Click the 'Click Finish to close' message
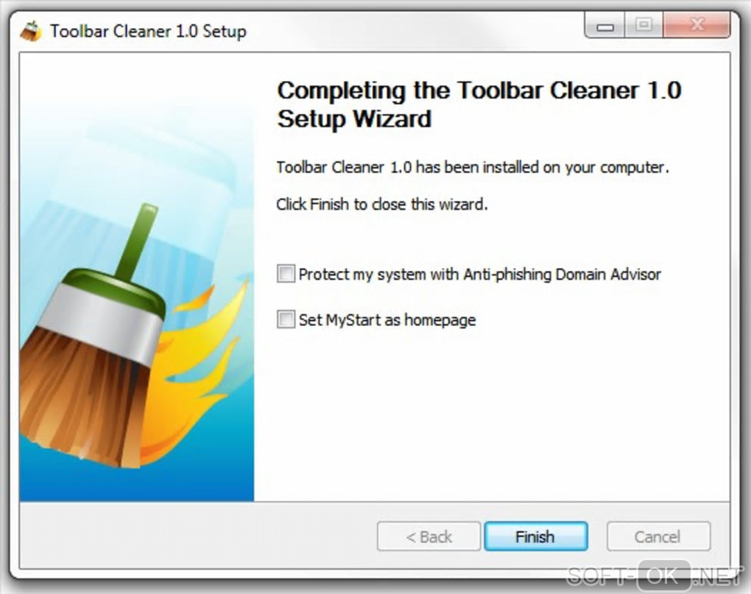 tap(381, 205)
